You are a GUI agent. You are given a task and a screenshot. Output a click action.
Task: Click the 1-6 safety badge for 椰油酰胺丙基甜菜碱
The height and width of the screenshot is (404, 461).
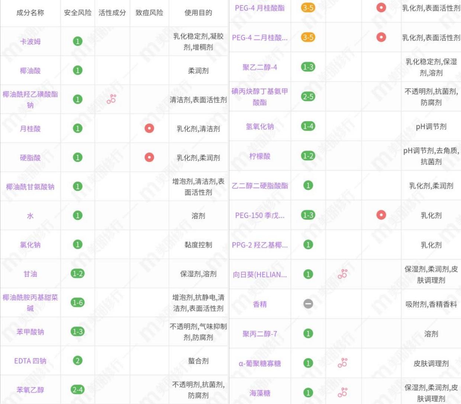(x=77, y=303)
